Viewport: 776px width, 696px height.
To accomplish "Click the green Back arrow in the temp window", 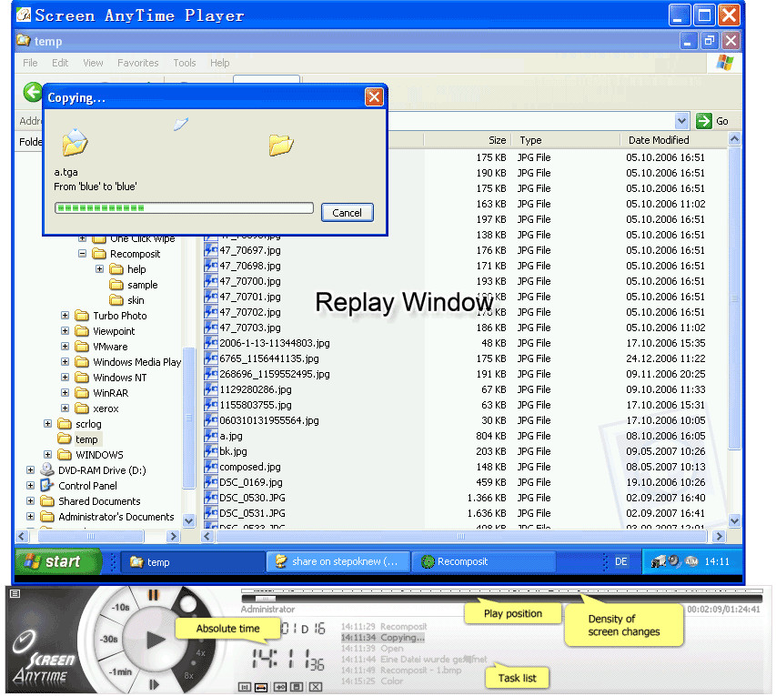I will 33,92.
